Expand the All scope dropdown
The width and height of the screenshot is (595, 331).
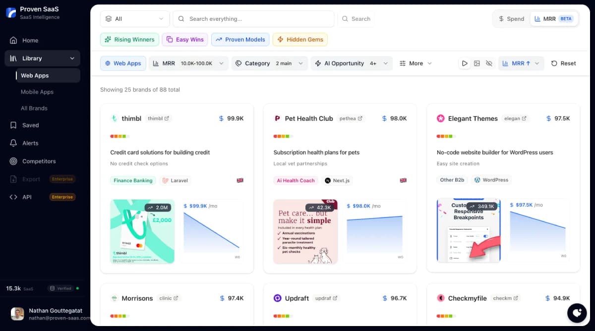134,19
